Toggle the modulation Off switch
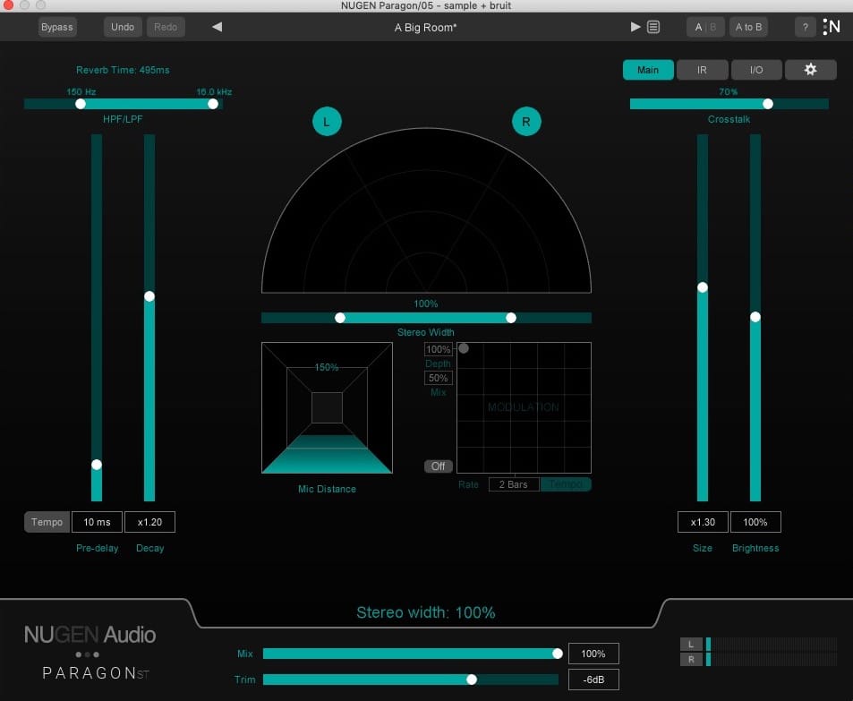 click(438, 466)
